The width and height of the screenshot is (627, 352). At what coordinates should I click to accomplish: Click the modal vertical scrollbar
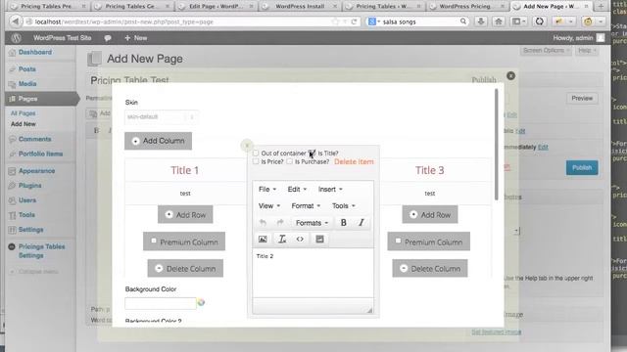(x=497, y=145)
